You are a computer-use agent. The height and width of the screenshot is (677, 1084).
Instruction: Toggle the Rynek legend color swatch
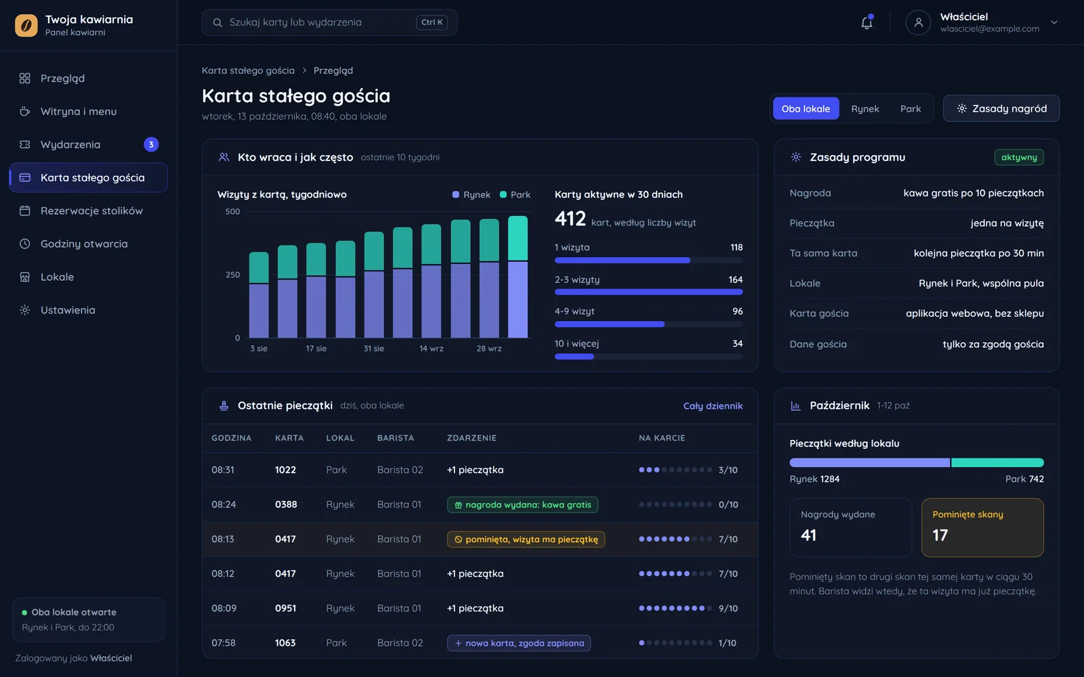coord(456,195)
